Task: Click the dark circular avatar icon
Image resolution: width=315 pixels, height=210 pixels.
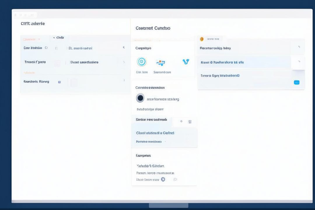Action: tap(140, 98)
